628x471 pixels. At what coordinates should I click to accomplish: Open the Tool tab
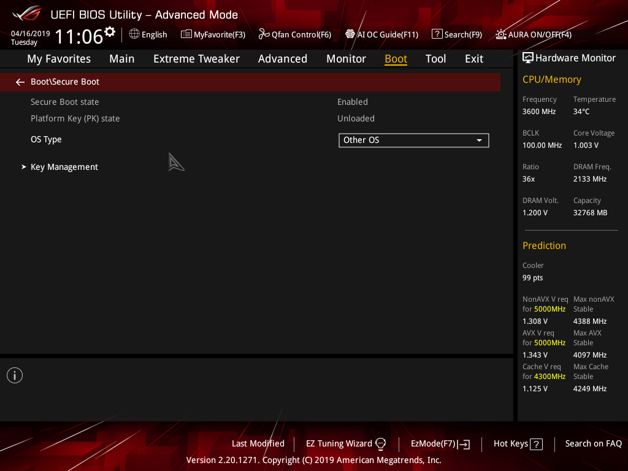(435, 59)
